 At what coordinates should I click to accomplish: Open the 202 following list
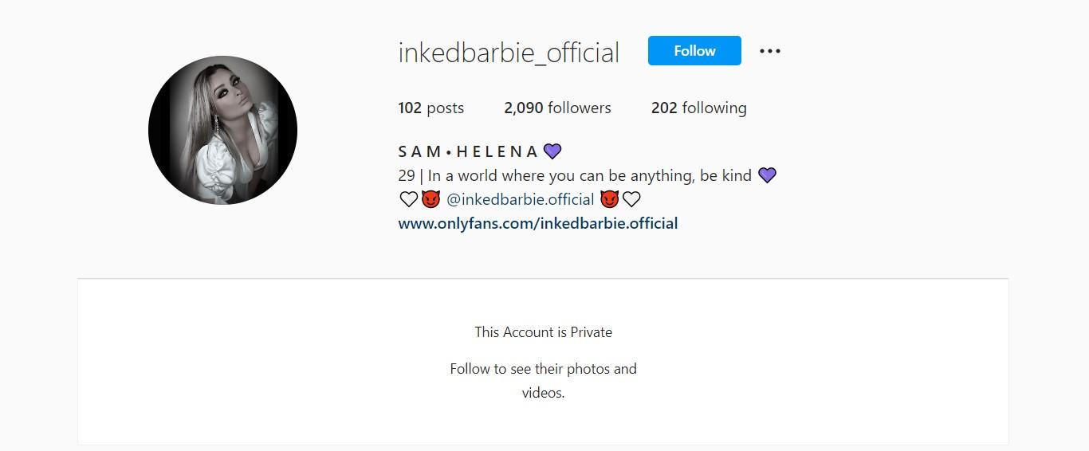(698, 108)
